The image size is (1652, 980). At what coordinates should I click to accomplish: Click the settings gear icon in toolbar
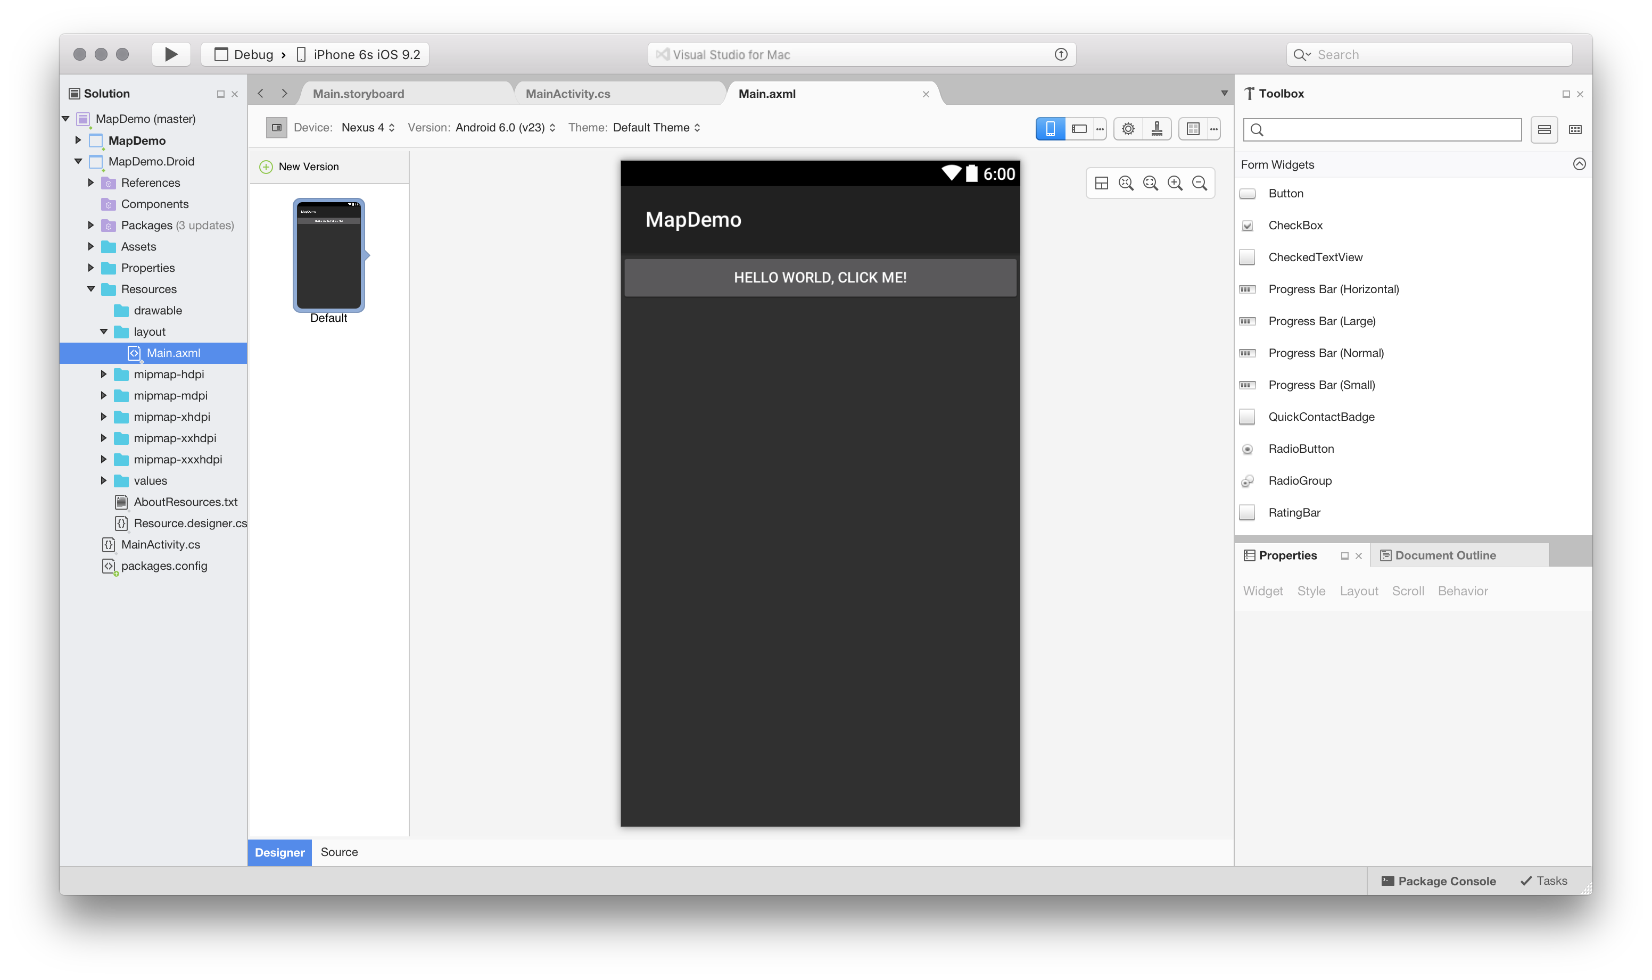tap(1128, 127)
